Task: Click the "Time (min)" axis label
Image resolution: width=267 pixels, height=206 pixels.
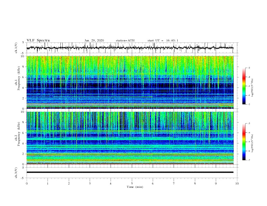Action: pos(135,187)
